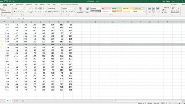
Task: Click the Center alignment icon
Action: (x=38, y=12)
